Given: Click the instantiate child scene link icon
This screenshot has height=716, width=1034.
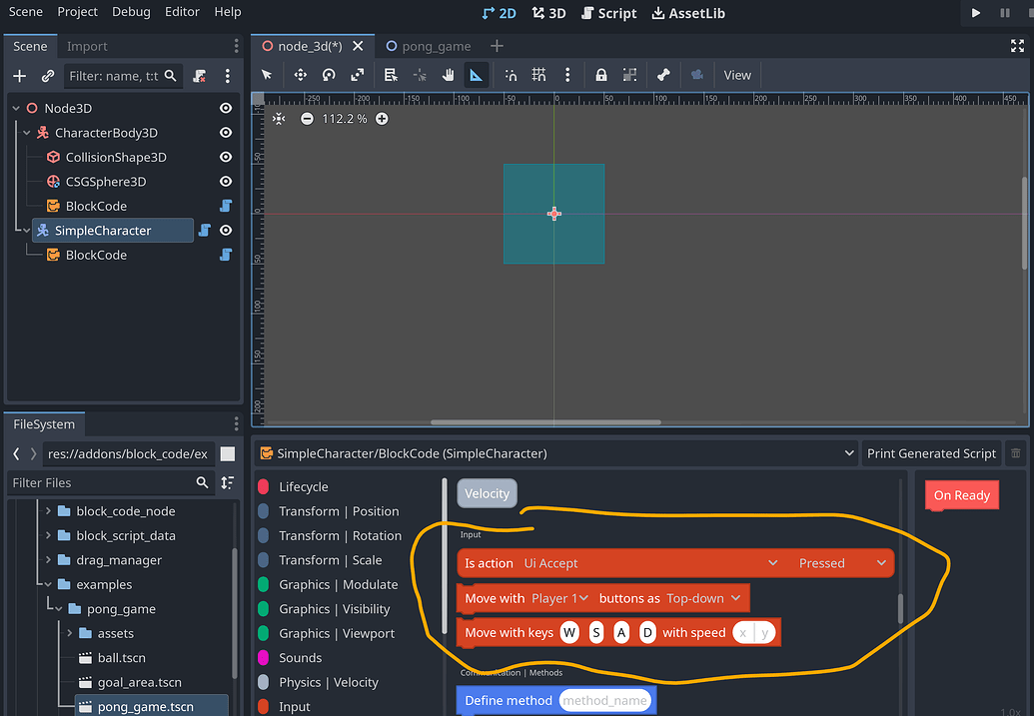Looking at the screenshot, I should point(48,76).
